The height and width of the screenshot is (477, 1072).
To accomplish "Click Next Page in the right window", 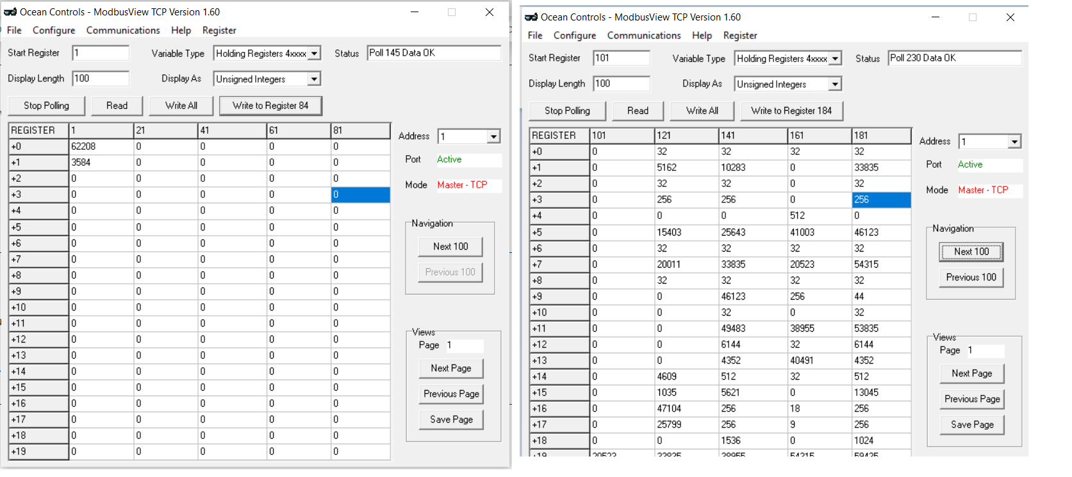I will (972, 373).
